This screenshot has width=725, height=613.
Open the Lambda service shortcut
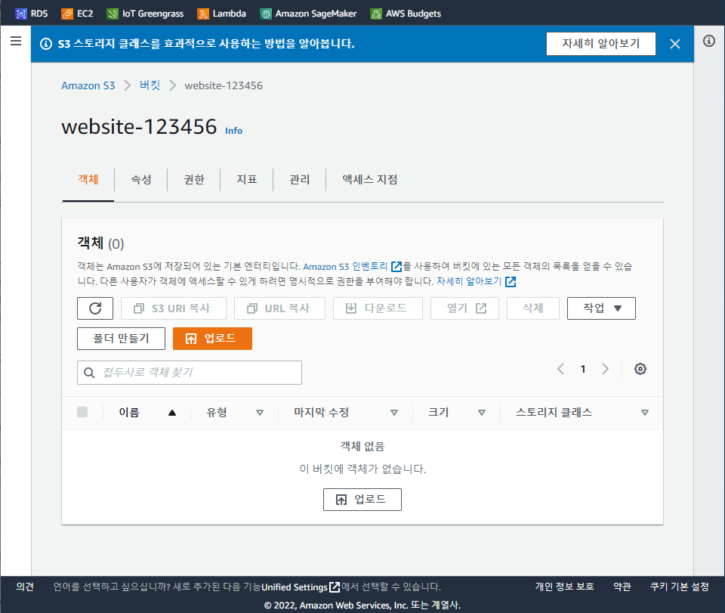click(221, 14)
